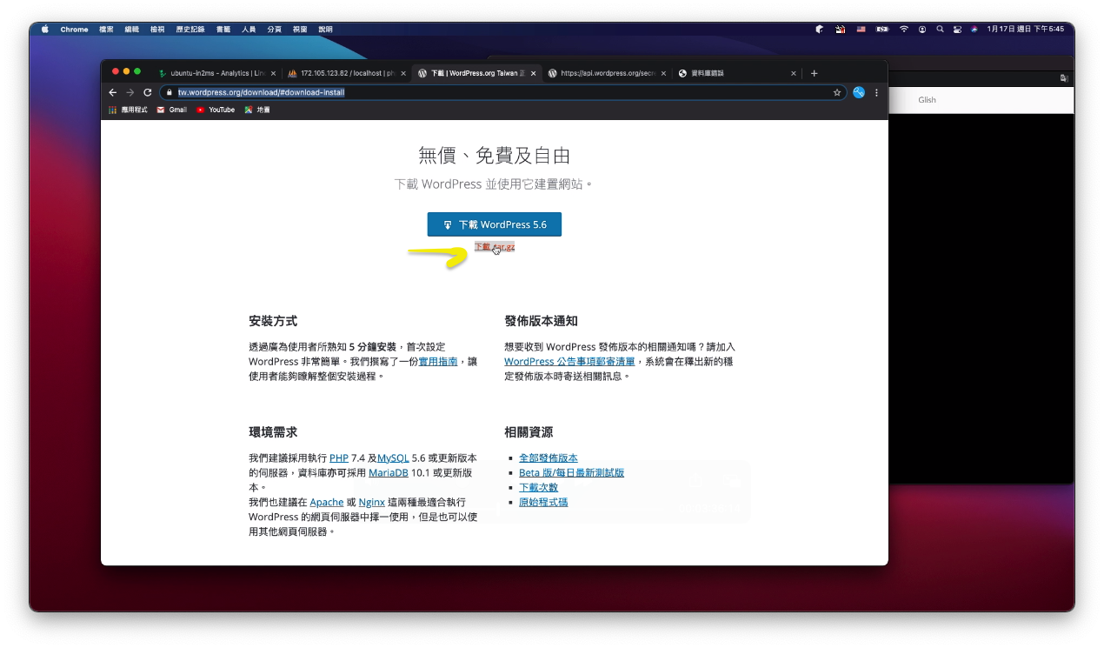This screenshot has height=648, width=1104.
Task: Click the user account icon in menu bar
Action: (x=922, y=29)
